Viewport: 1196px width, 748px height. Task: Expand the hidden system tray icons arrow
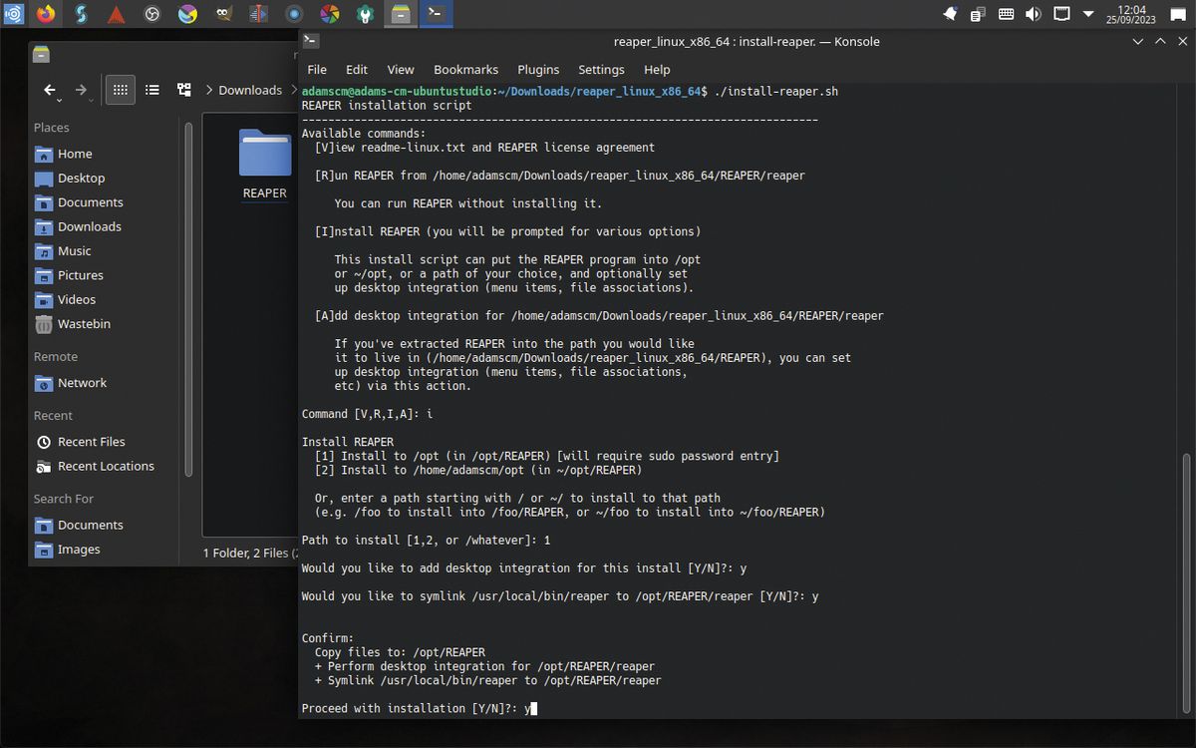[1088, 14]
